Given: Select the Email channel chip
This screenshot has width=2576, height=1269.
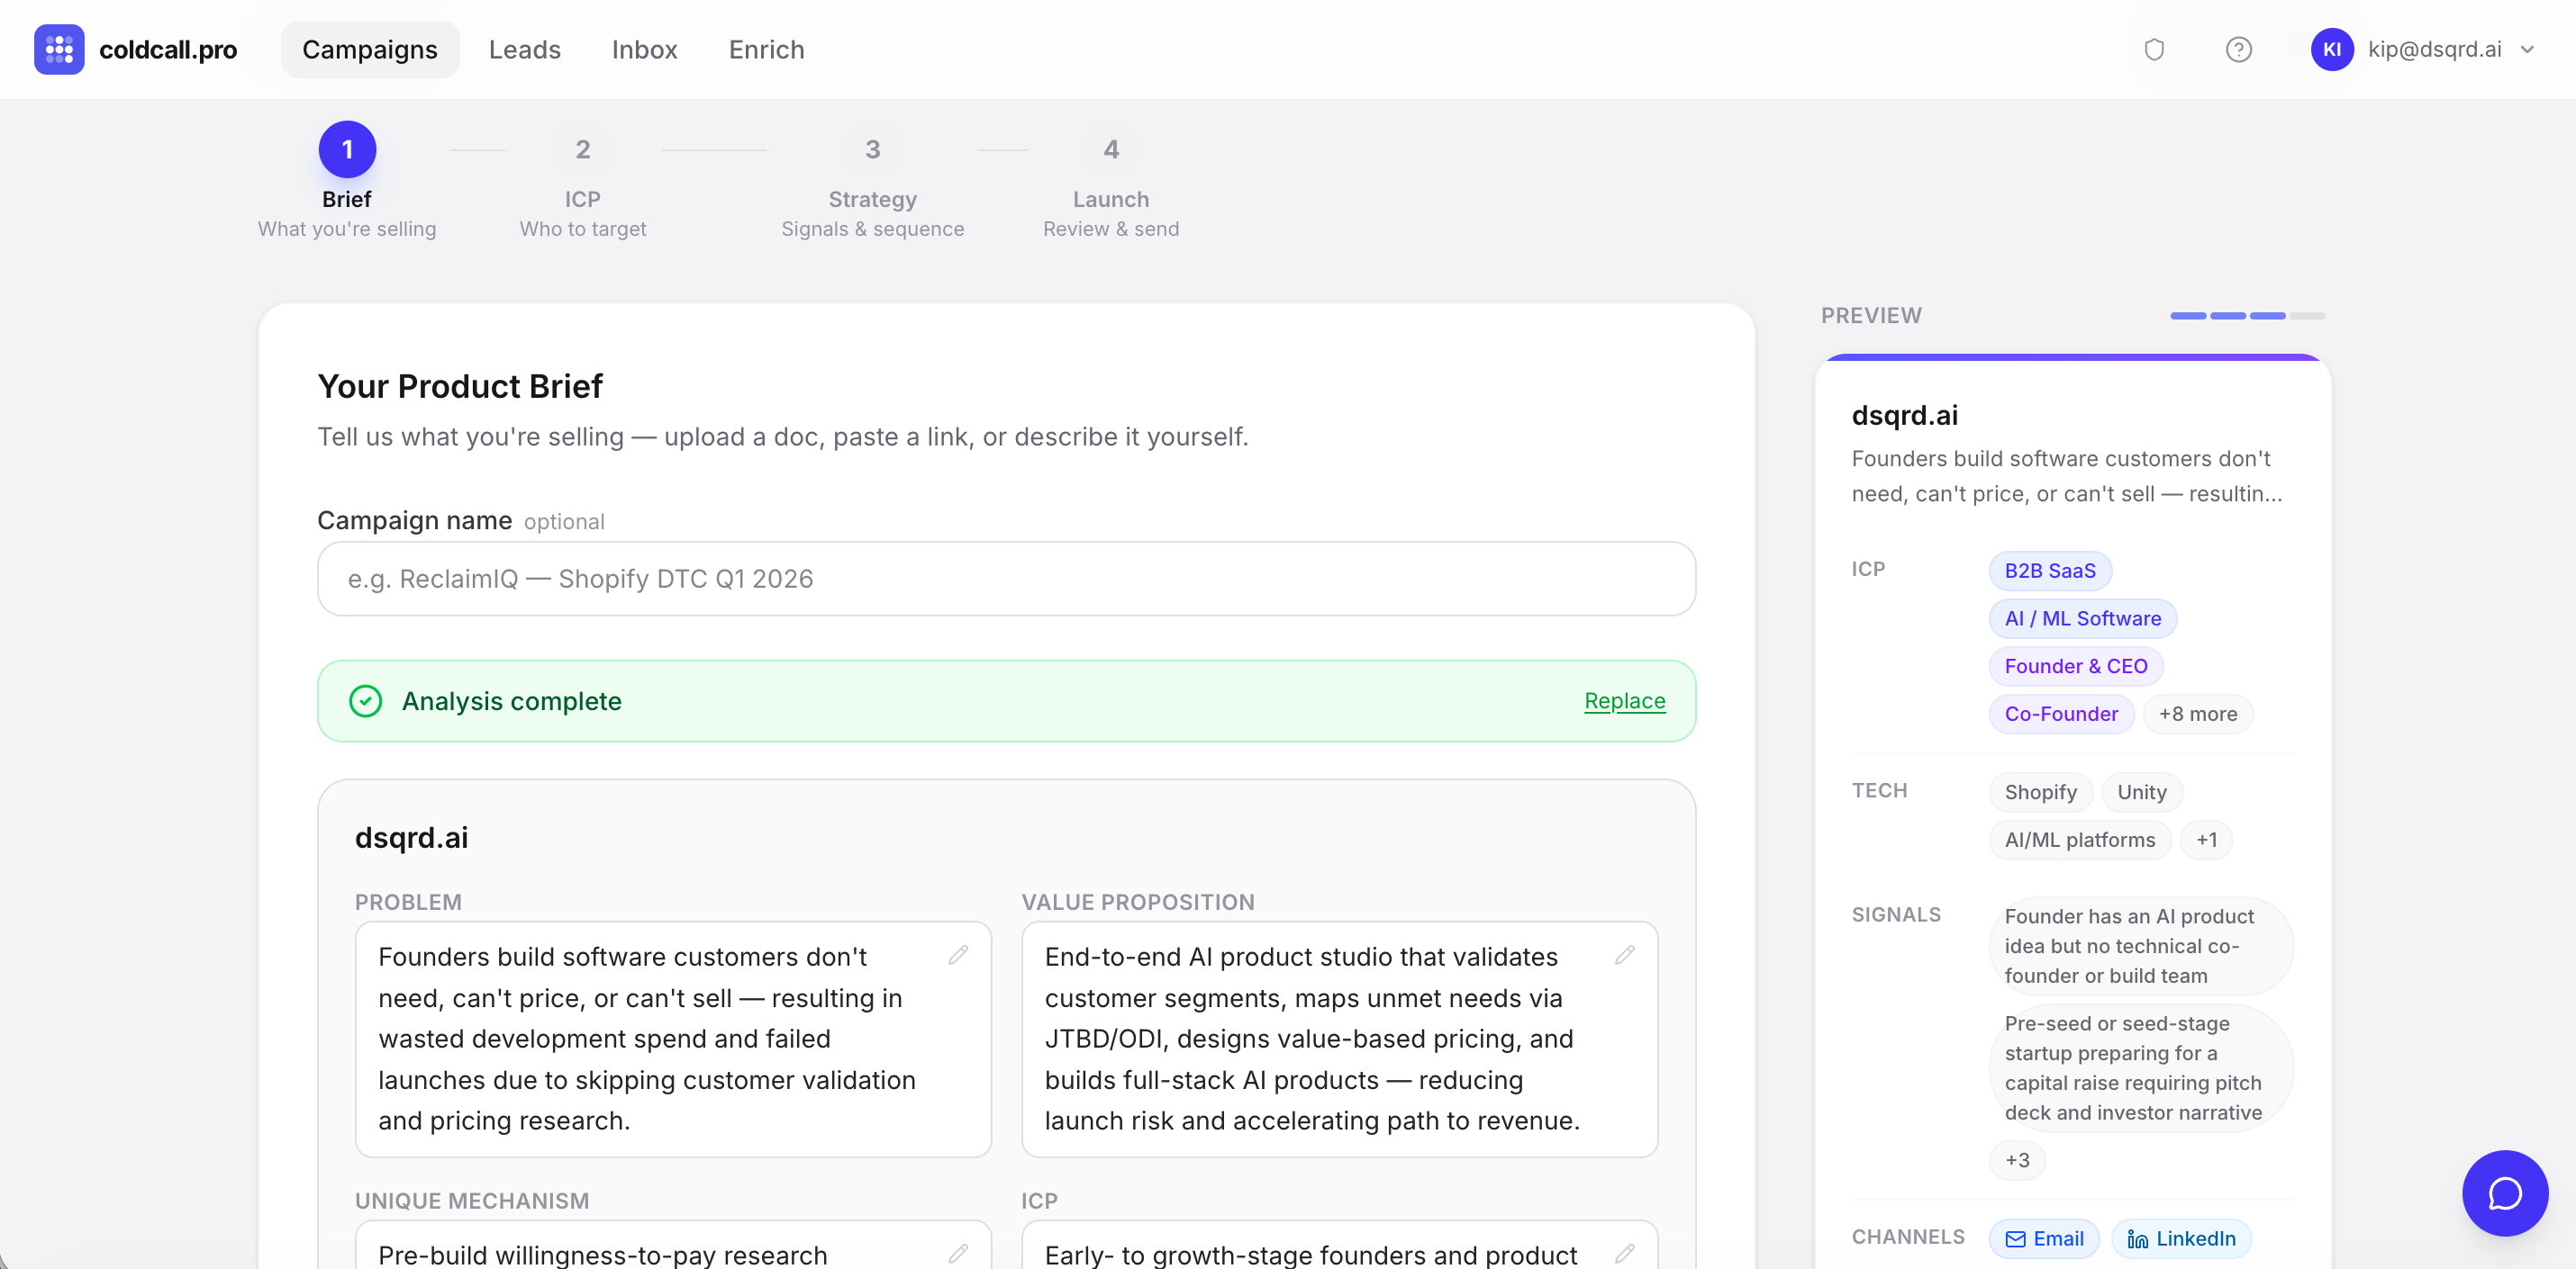Looking at the screenshot, I should click(x=2043, y=1238).
